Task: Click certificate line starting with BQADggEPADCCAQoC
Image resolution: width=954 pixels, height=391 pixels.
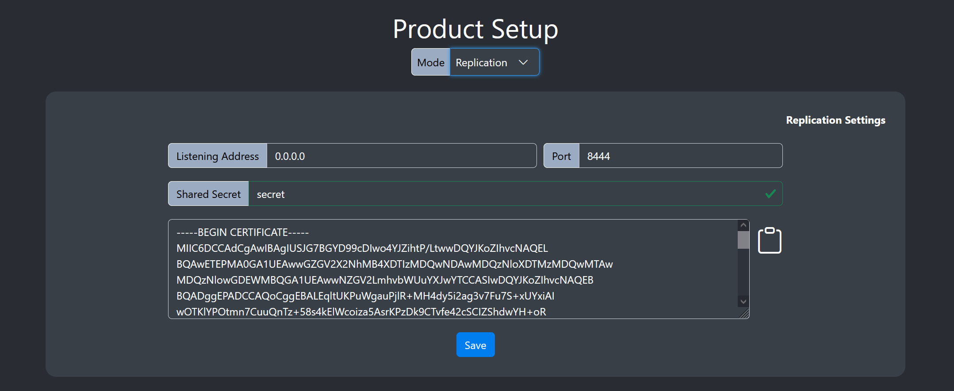Action: [x=365, y=296]
